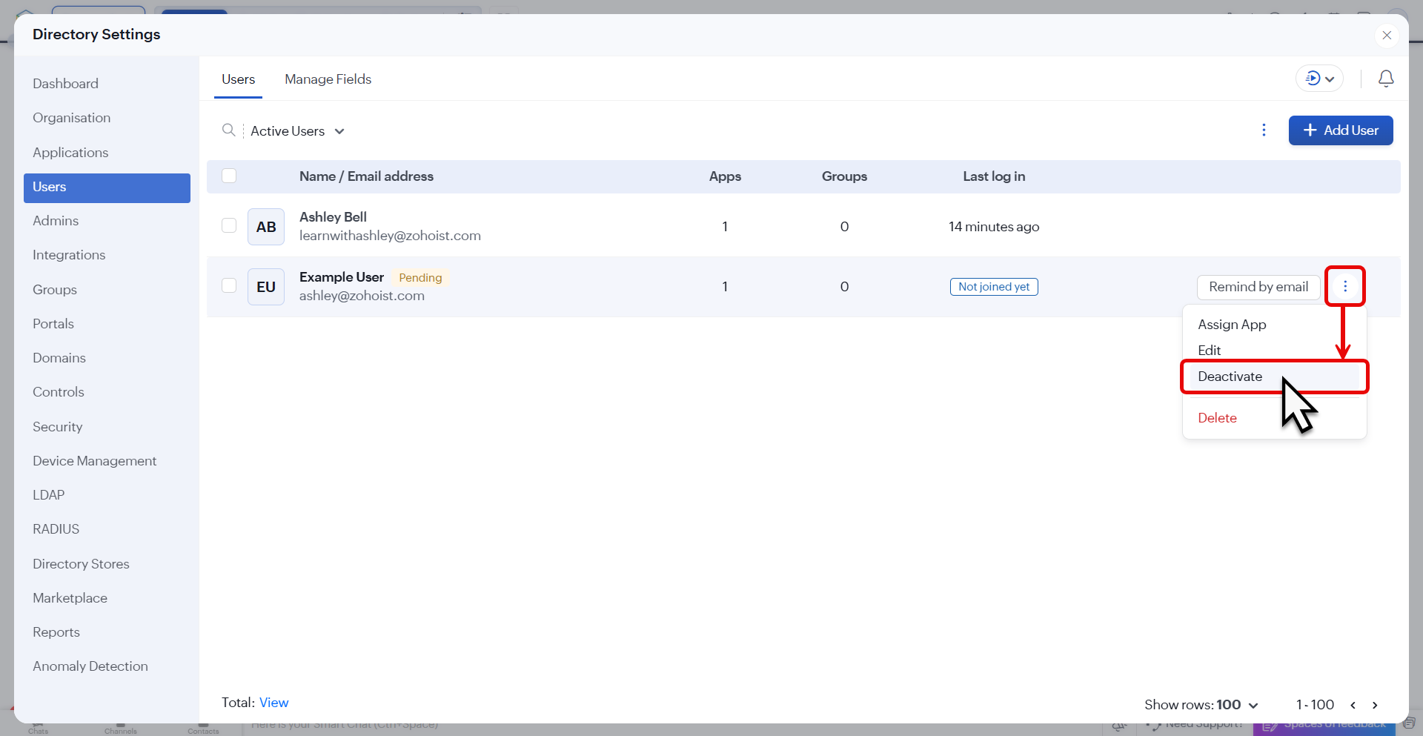
Task: Open the notifications bell icon
Action: tap(1385, 79)
